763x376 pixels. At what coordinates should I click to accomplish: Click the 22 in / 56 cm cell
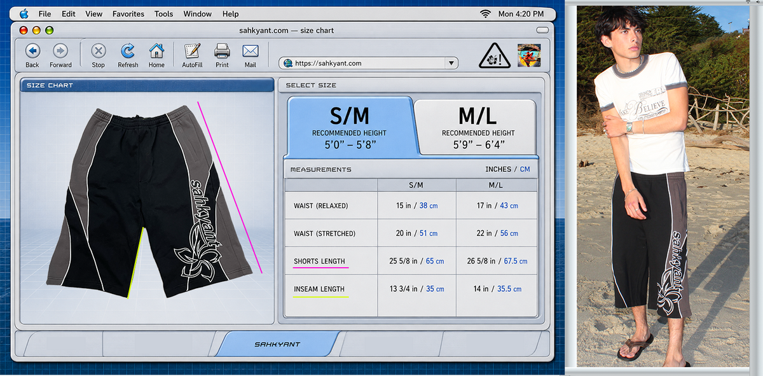[497, 233]
